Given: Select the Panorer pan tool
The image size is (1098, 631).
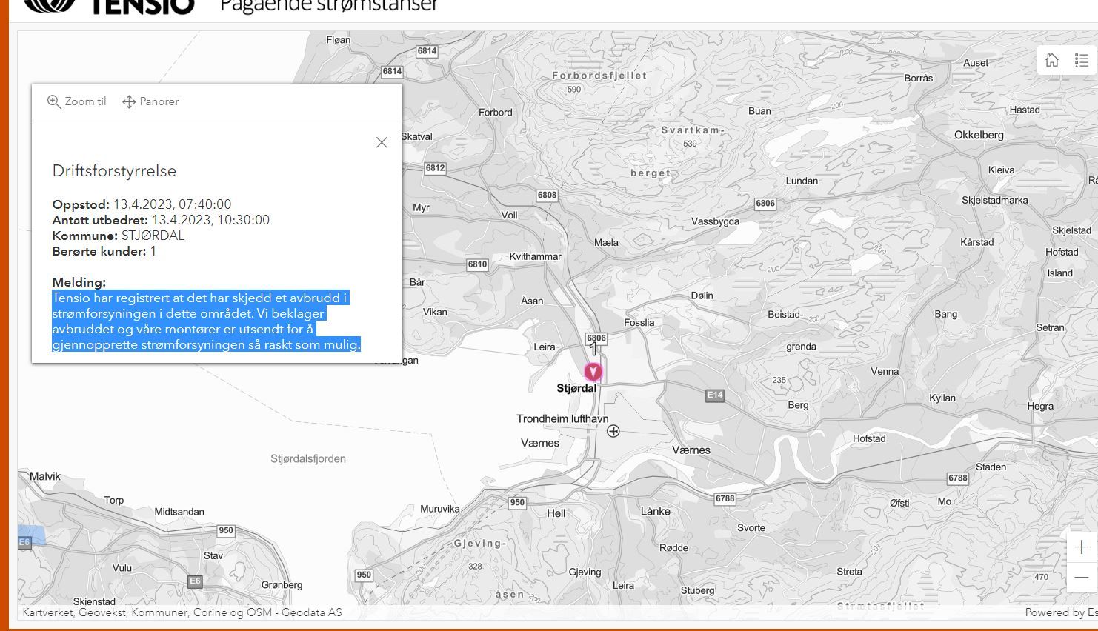Looking at the screenshot, I should click(x=150, y=101).
